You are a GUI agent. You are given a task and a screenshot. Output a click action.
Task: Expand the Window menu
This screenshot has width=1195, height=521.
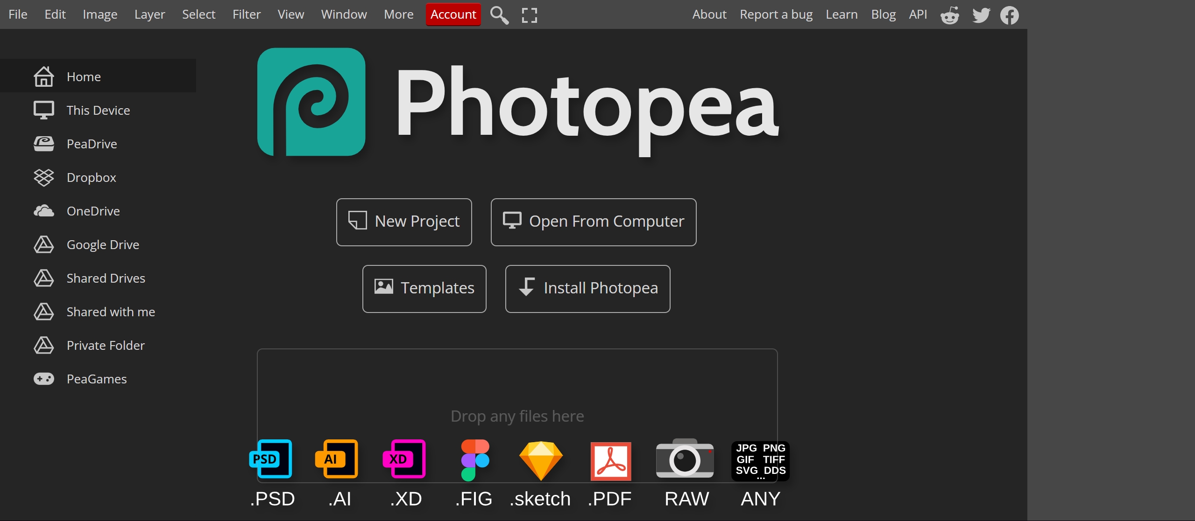pyautogui.click(x=344, y=14)
